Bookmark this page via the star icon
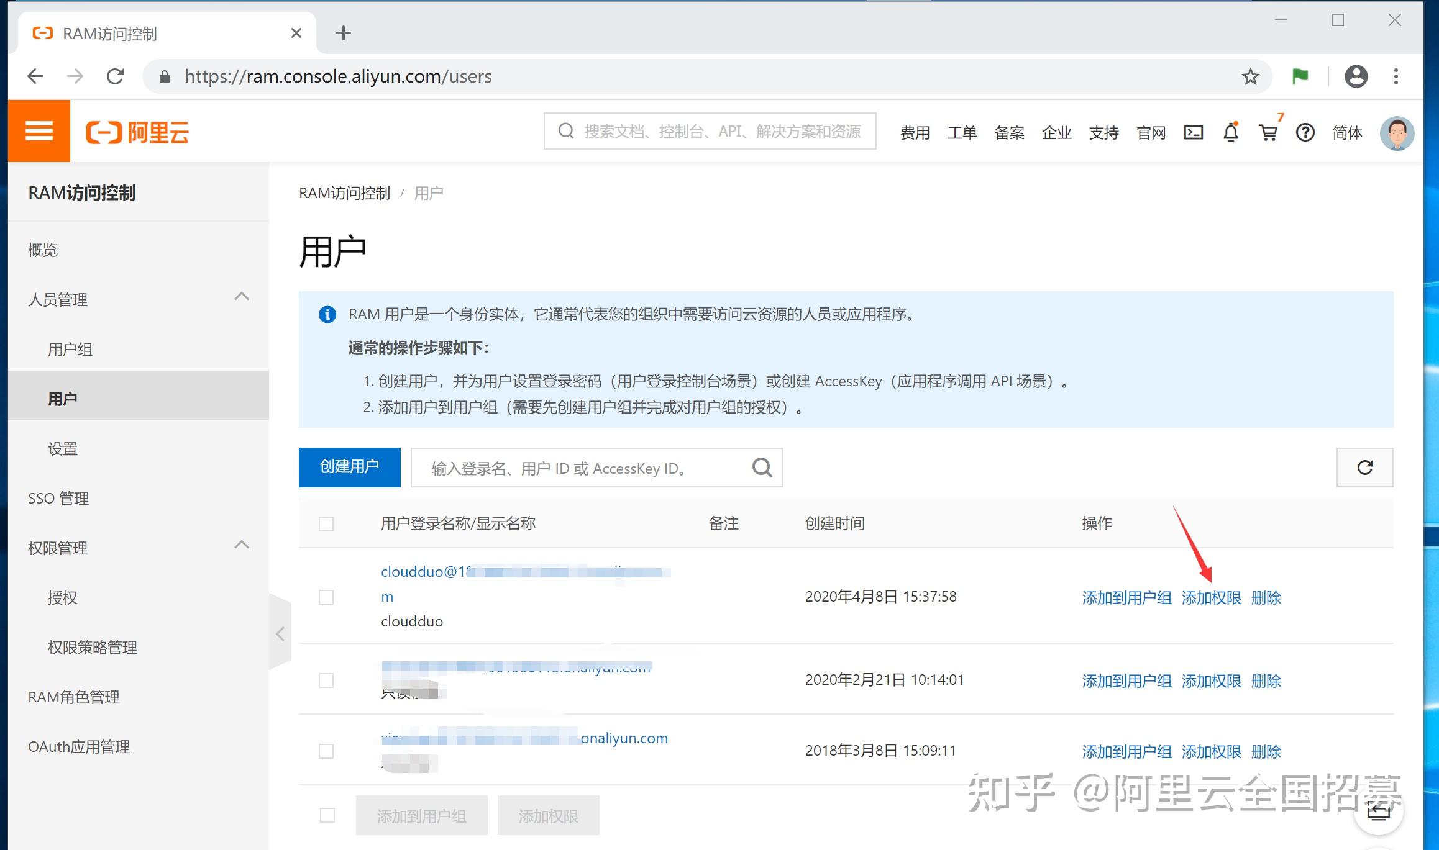 pos(1249,76)
